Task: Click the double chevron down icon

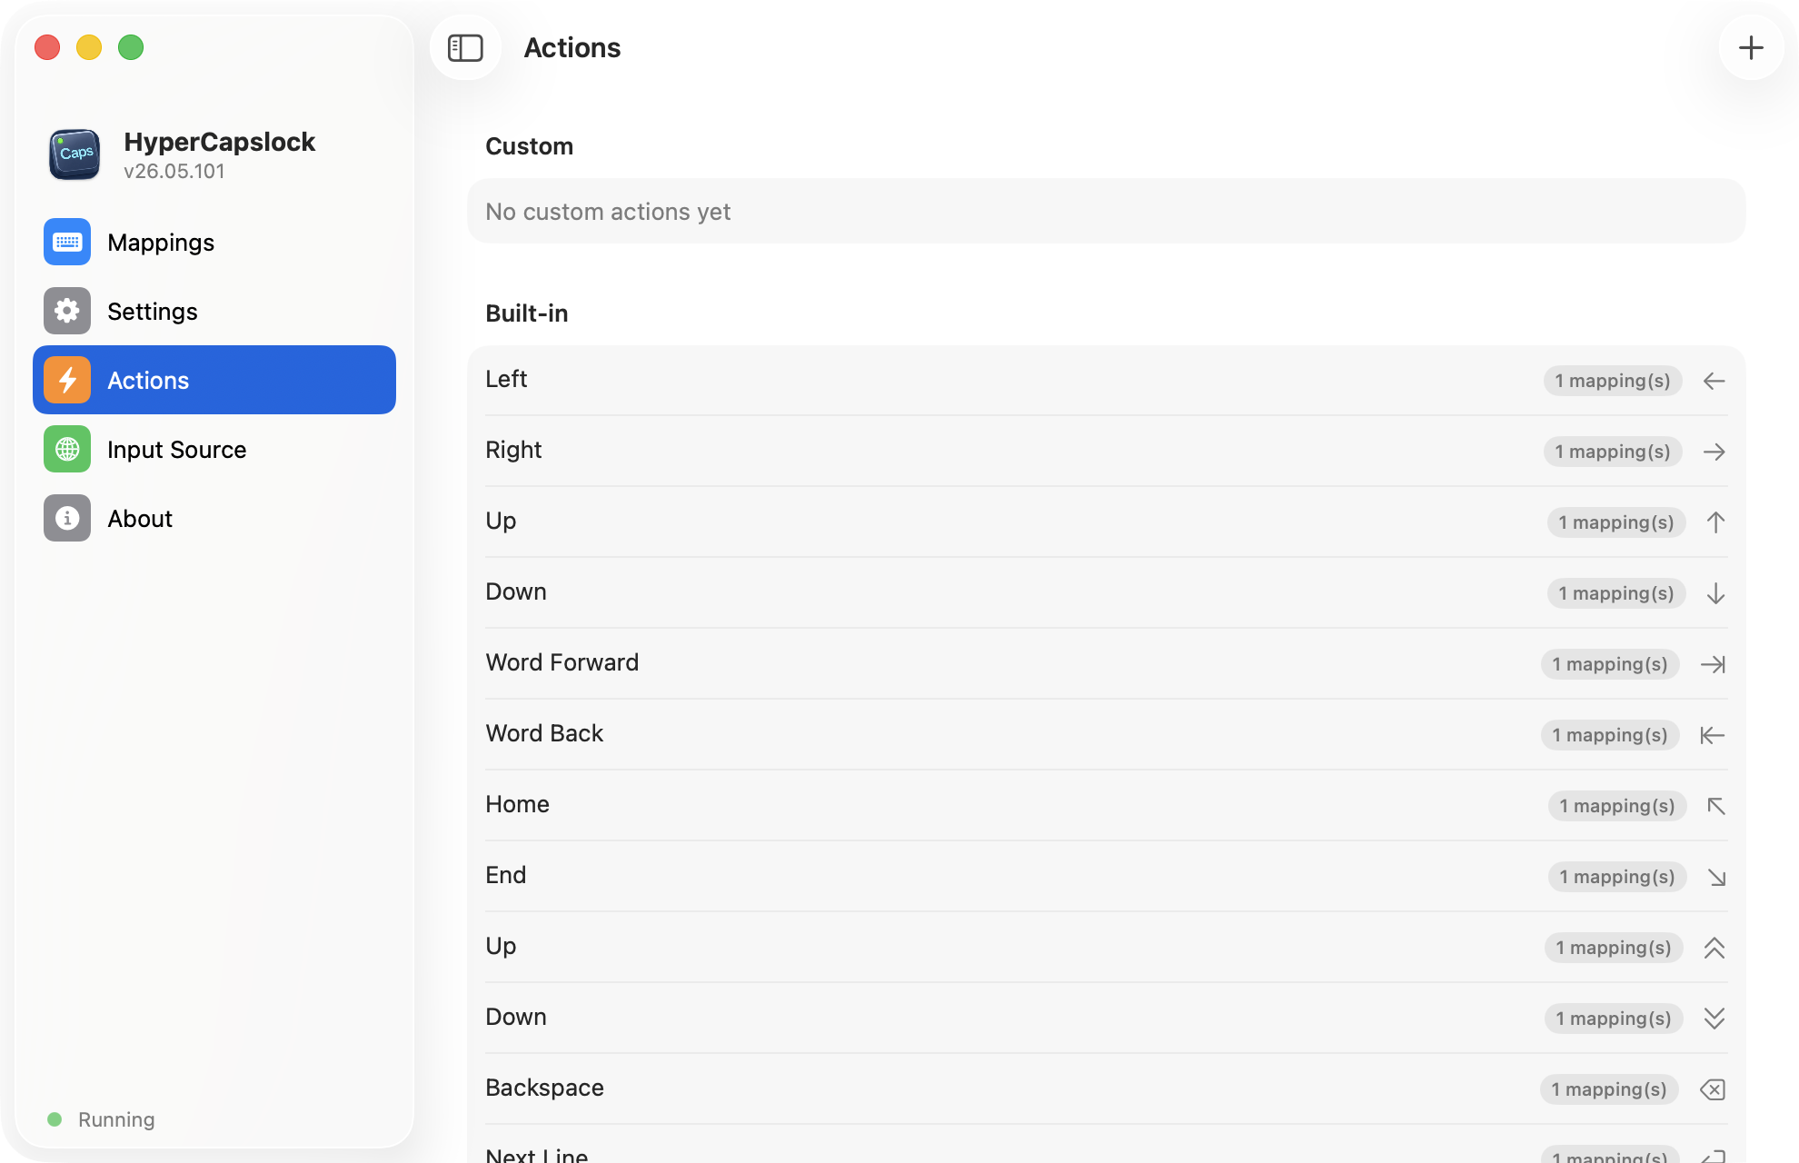Action: coord(1715,1019)
